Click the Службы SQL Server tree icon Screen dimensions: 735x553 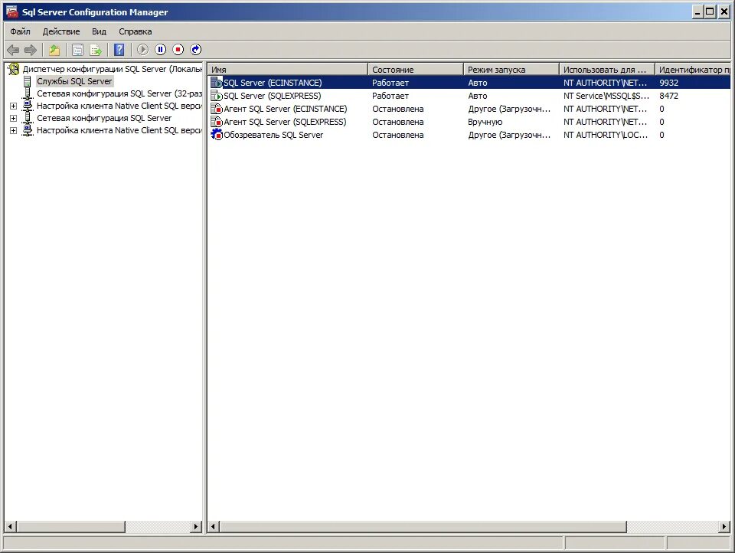pos(28,81)
